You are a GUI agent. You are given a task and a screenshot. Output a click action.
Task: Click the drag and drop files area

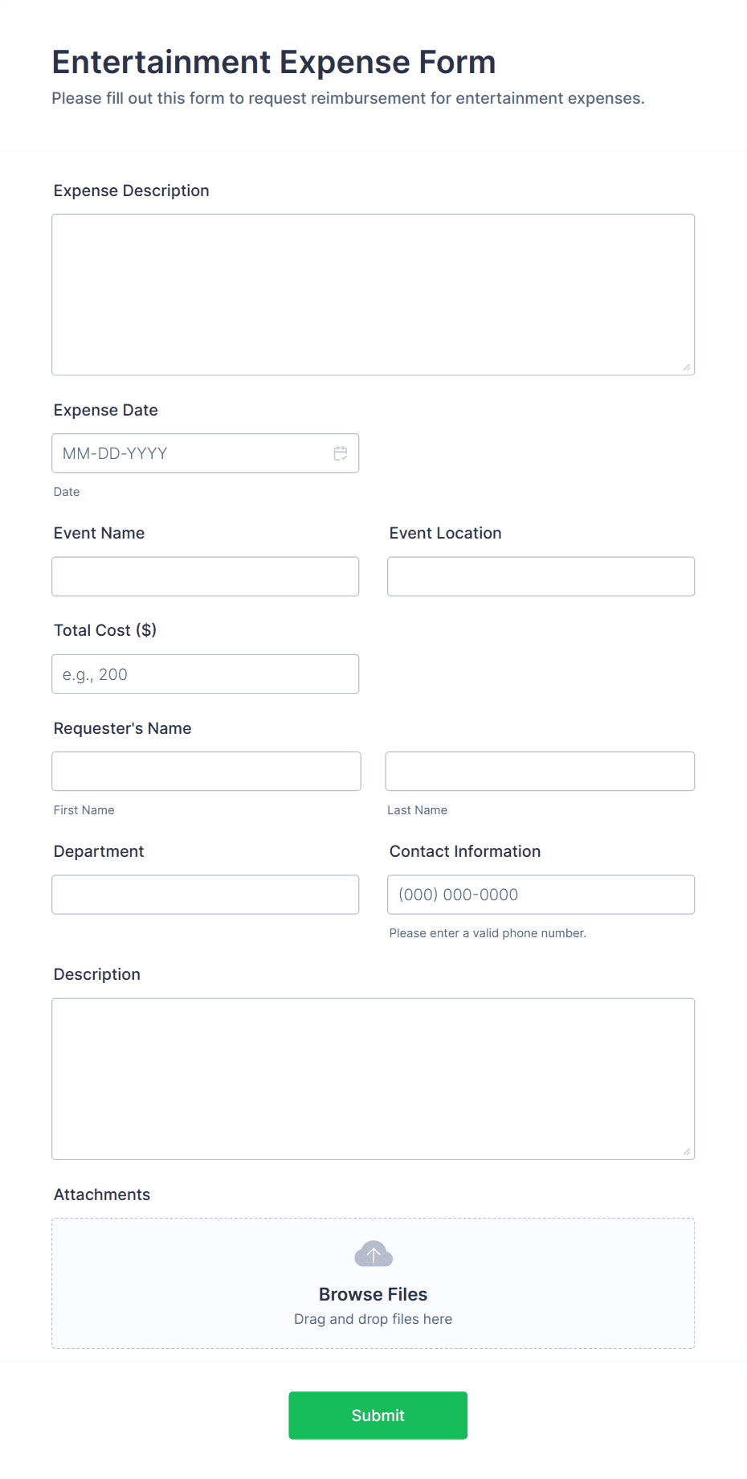tap(373, 1318)
